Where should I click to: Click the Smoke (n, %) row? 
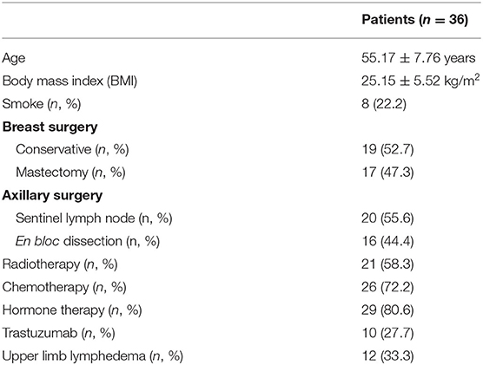pos(241,104)
